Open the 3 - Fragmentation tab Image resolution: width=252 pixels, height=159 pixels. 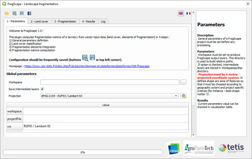(65, 21)
